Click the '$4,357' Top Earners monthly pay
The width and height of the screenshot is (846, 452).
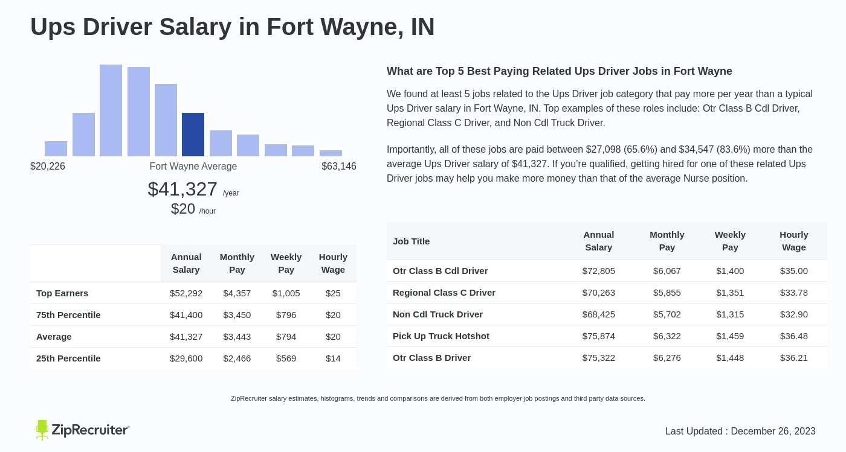[x=237, y=293]
